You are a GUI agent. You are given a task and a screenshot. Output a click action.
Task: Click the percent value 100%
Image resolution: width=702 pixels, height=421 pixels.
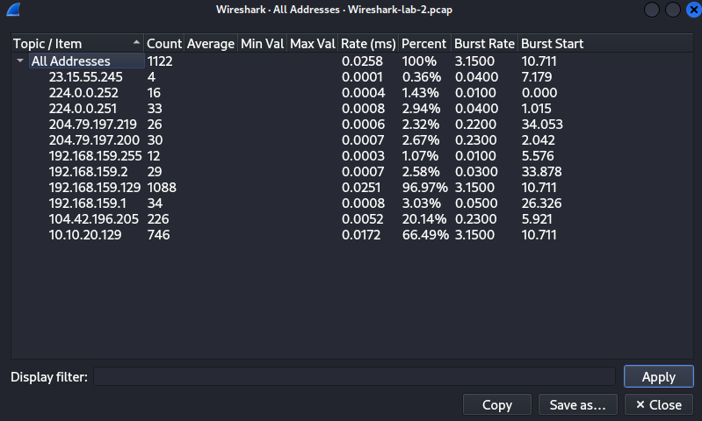click(x=419, y=61)
